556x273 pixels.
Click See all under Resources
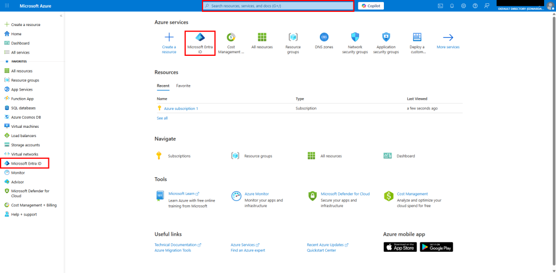tap(162, 118)
